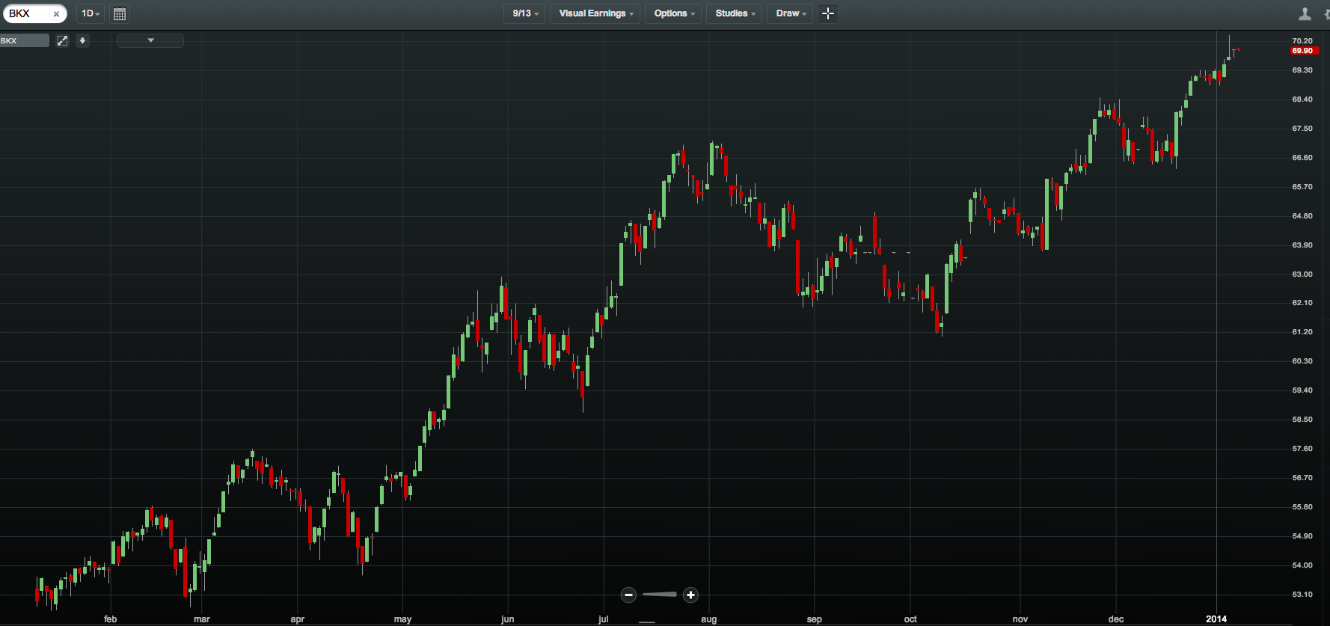Click the 2014 label on time axis

(x=1216, y=619)
